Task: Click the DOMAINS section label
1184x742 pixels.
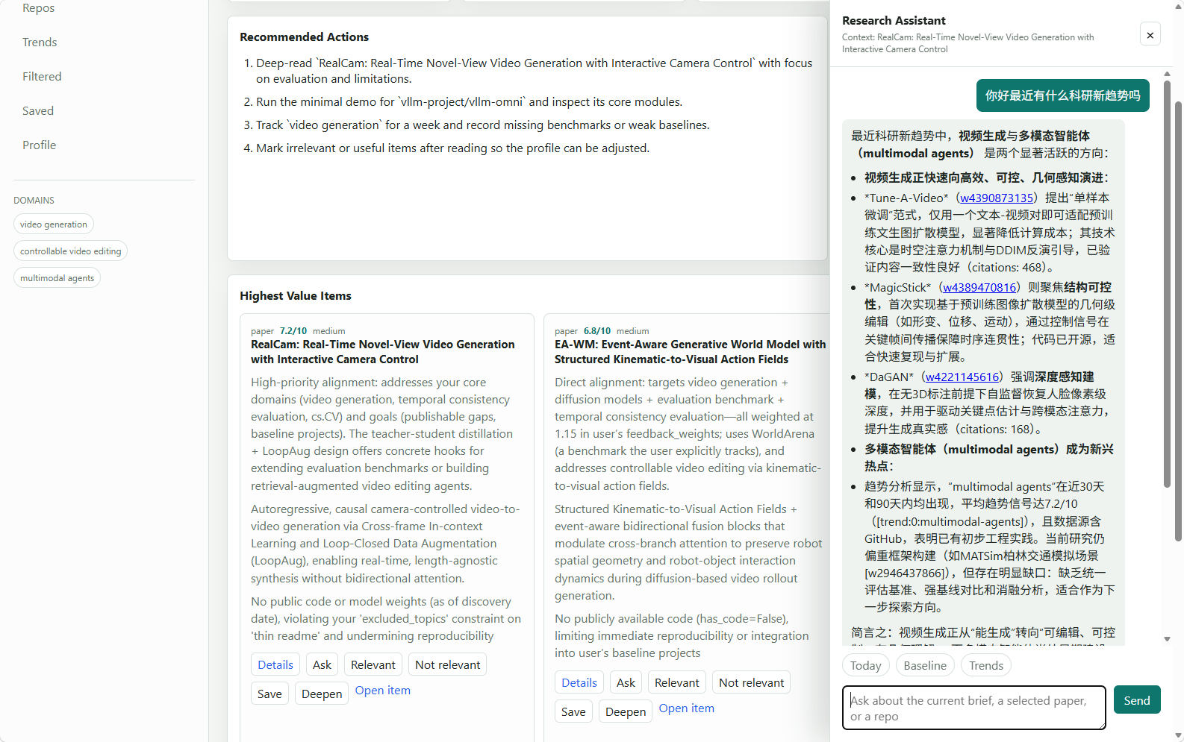Action: click(34, 201)
